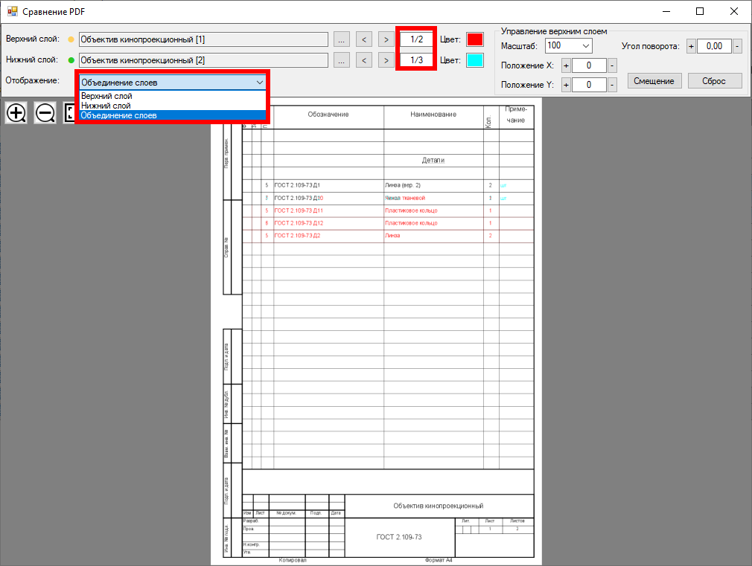Go to previous page of upper layer
The width and height of the screenshot is (752, 566).
pyautogui.click(x=363, y=39)
